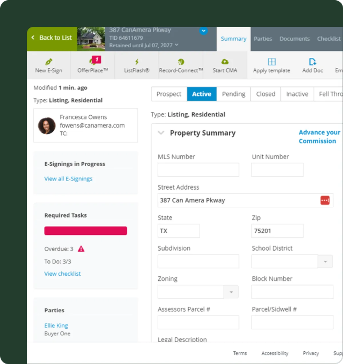Collapse the Property Summary section

point(161,133)
